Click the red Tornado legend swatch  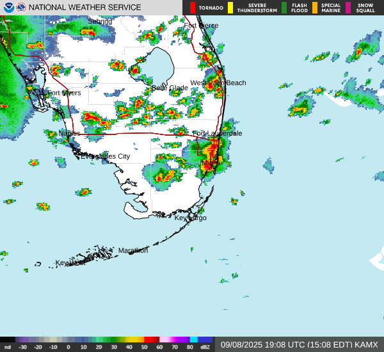(x=193, y=8)
